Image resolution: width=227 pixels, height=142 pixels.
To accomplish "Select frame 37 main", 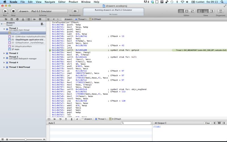I will click(x=14, y=49).
